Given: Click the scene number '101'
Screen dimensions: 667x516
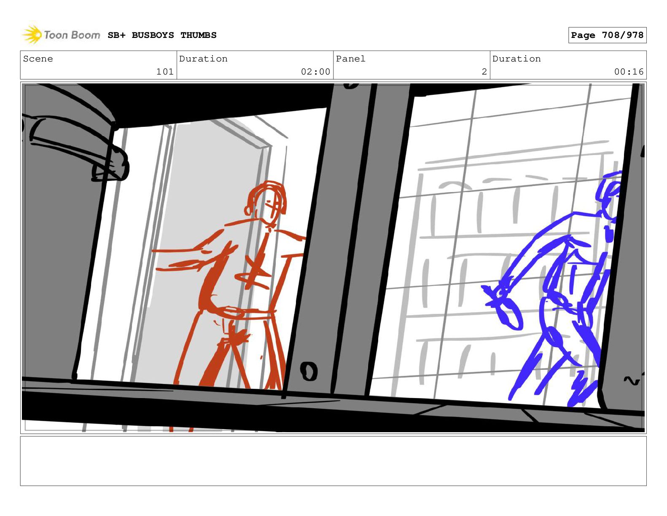Looking at the screenshot, I should 165,72.
